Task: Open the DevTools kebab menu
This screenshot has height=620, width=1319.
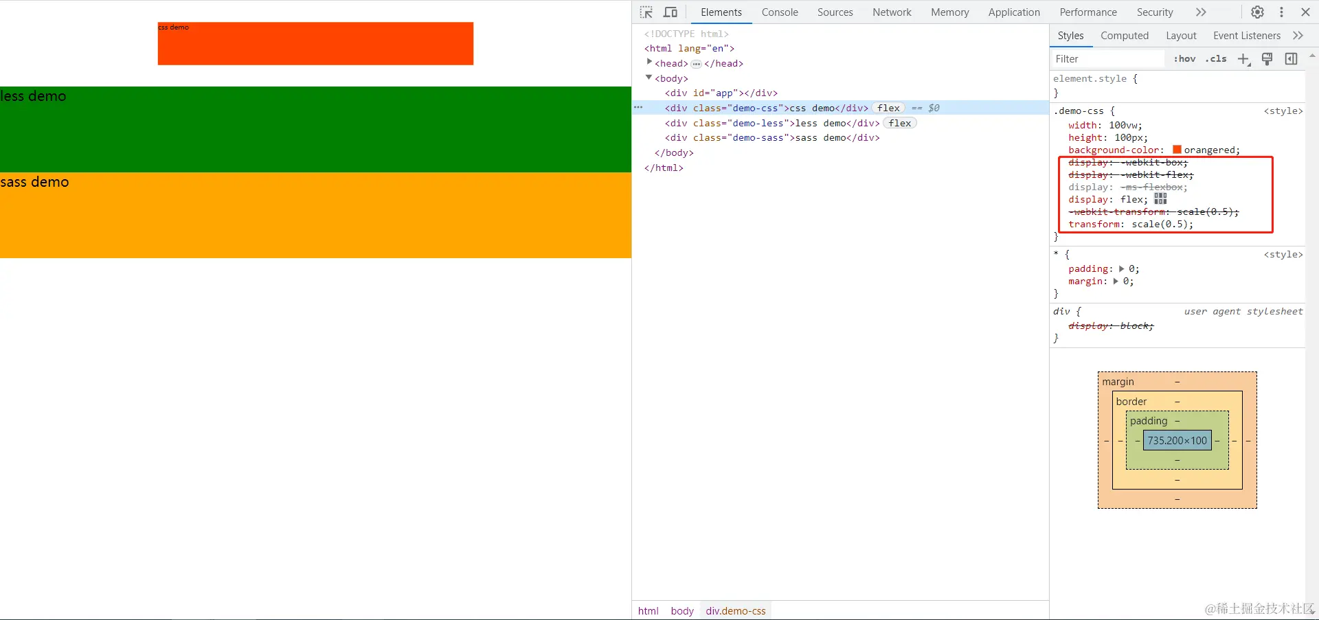Action: pos(1281,12)
